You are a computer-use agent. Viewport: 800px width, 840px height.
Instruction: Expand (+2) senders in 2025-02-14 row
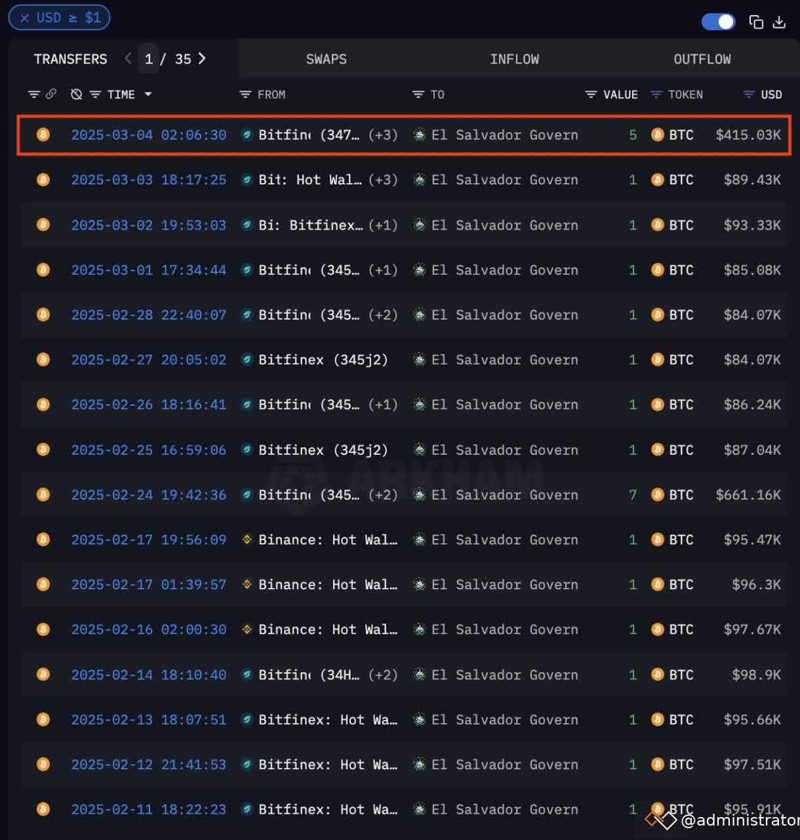click(x=383, y=675)
